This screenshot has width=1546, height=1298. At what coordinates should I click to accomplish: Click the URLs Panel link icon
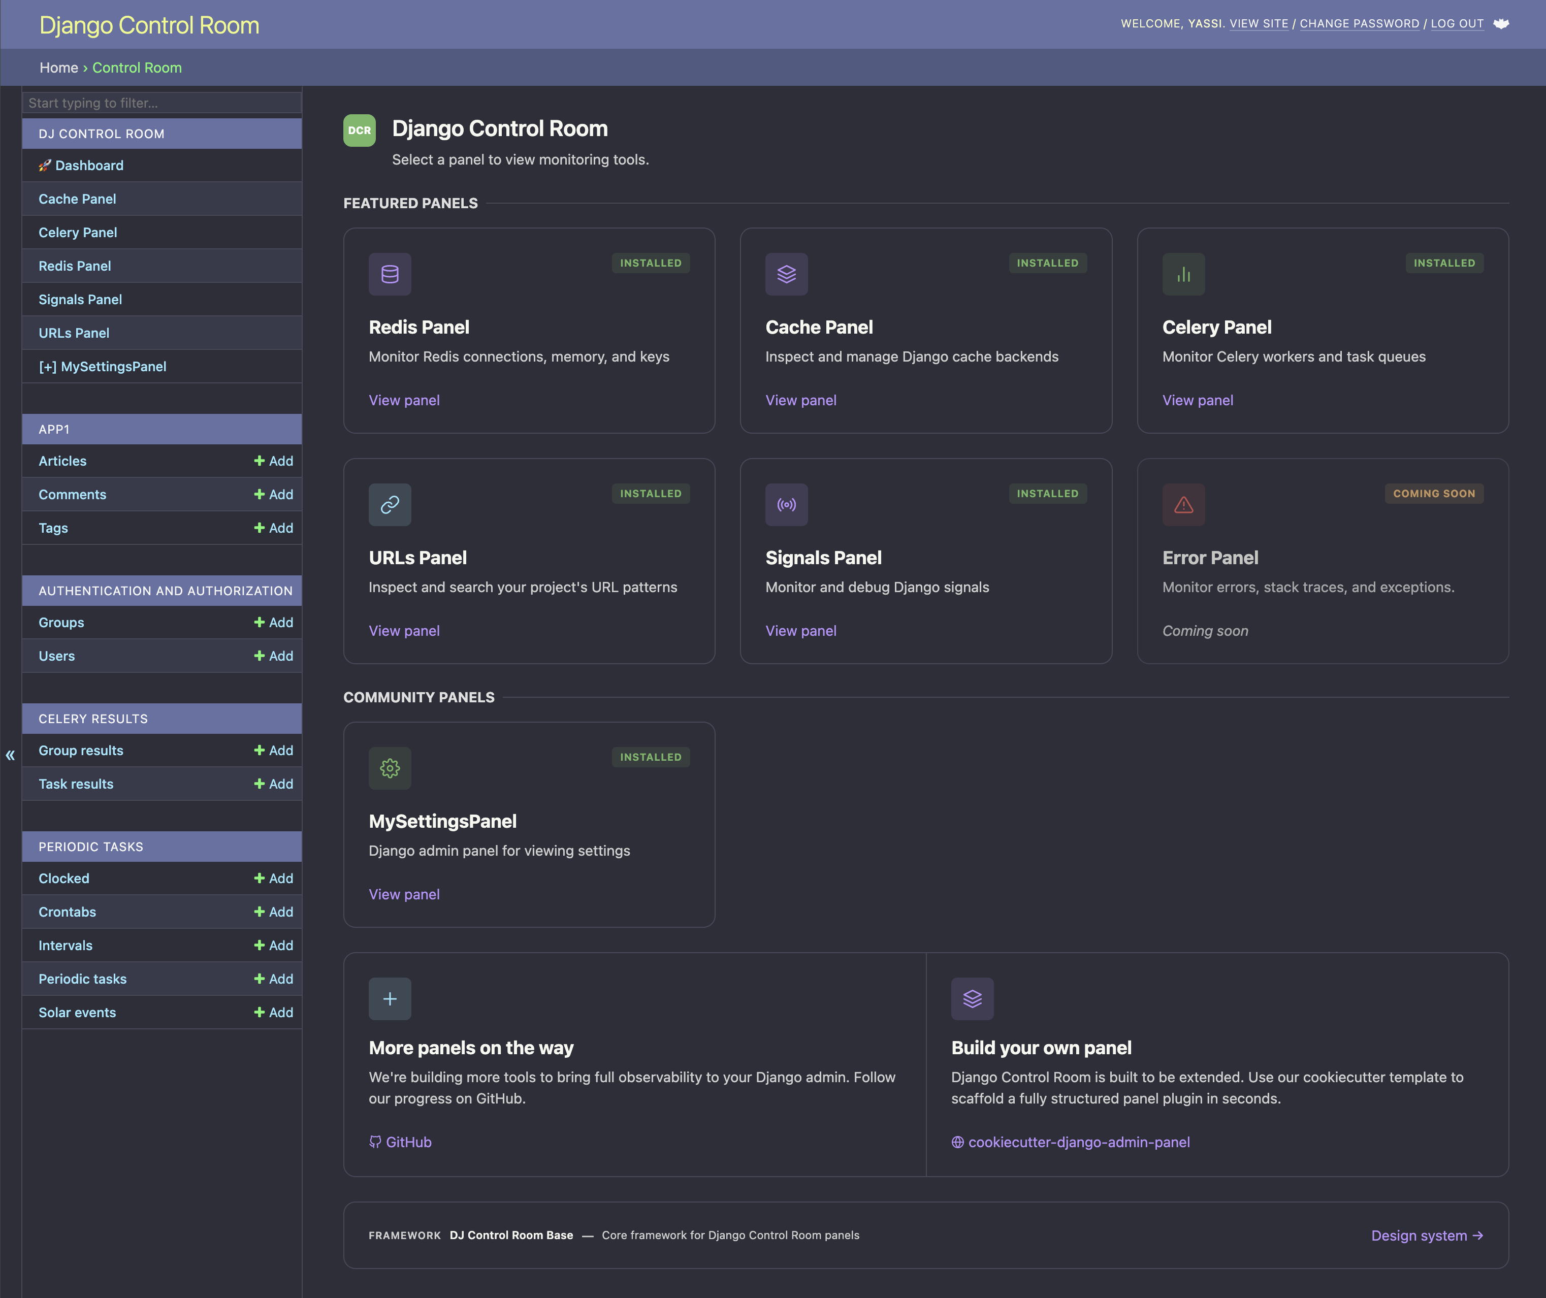tap(390, 504)
